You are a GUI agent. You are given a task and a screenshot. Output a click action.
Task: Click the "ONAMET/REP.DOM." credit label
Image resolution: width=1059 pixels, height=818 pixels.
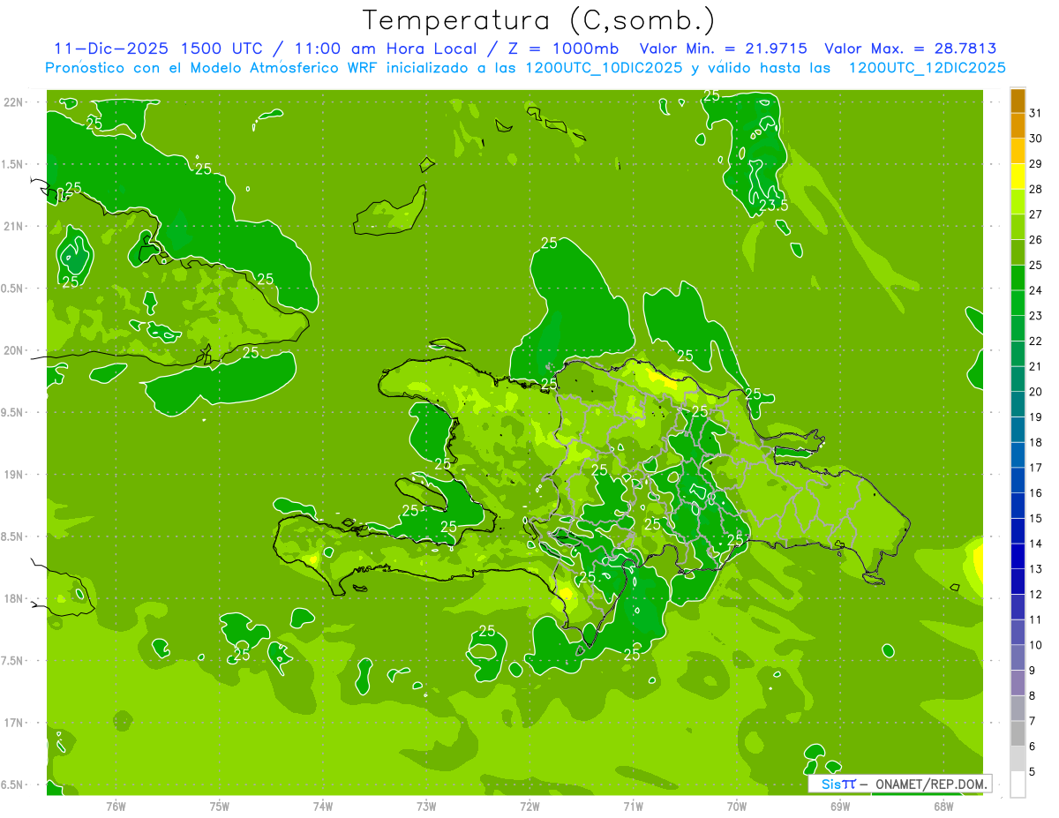[931, 784]
